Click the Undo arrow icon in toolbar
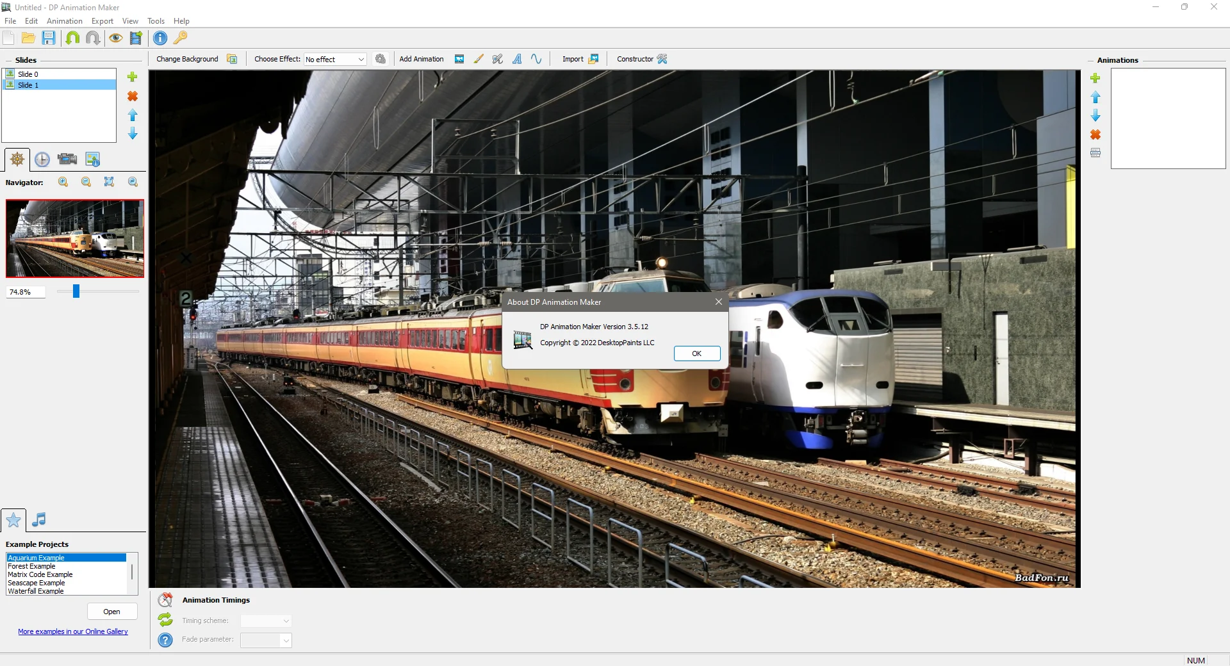 coord(72,38)
